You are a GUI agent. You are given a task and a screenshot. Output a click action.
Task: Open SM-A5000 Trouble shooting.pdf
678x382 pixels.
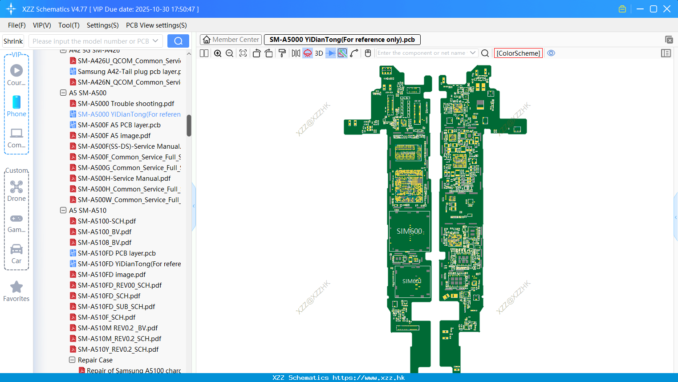[x=126, y=104]
